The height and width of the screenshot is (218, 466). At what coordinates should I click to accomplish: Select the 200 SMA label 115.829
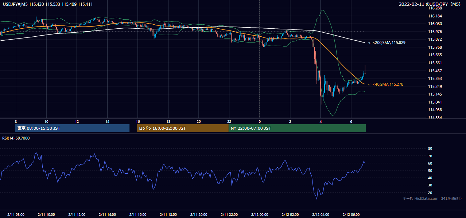click(387, 43)
